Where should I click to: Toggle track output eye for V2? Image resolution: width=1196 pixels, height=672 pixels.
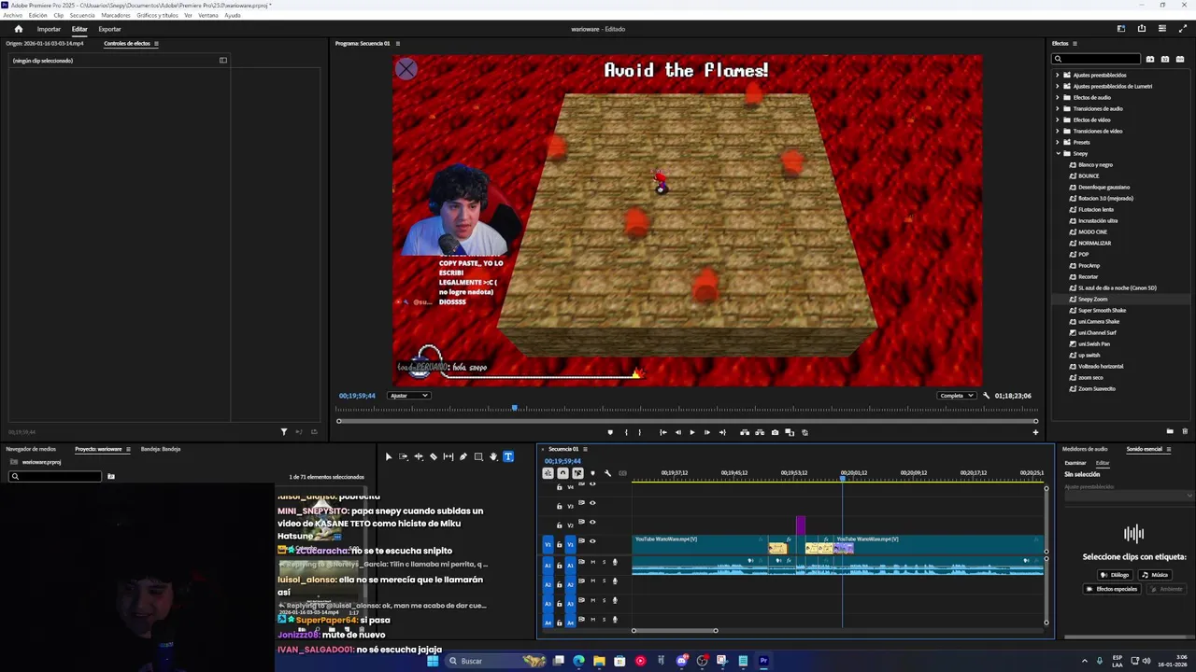592,522
